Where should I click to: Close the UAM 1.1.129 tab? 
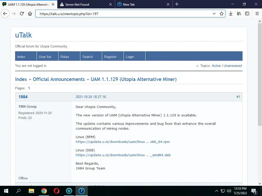[x=53, y=5]
